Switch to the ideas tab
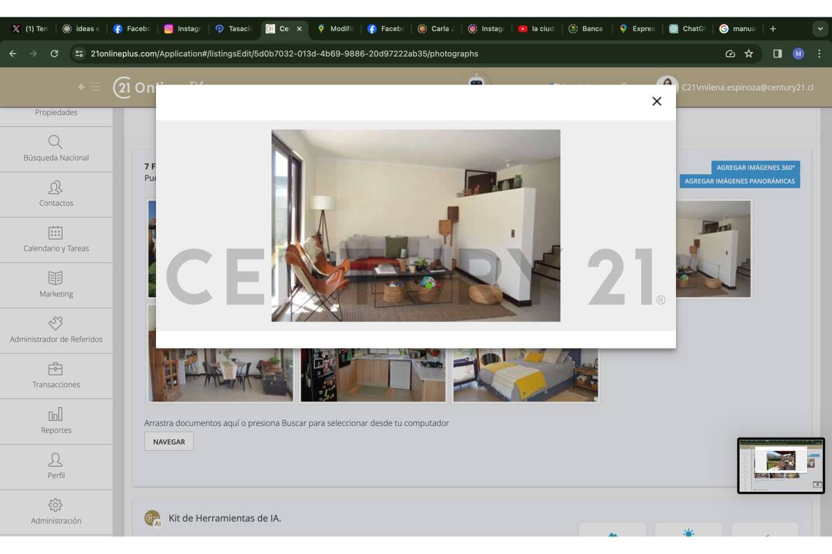832x554 pixels. (81, 29)
